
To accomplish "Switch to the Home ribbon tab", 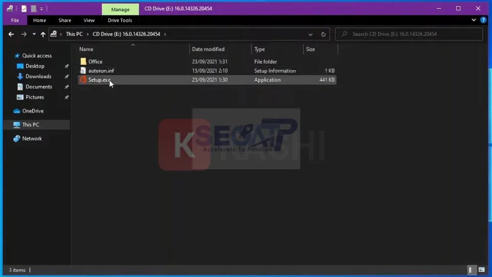I will (39, 20).
